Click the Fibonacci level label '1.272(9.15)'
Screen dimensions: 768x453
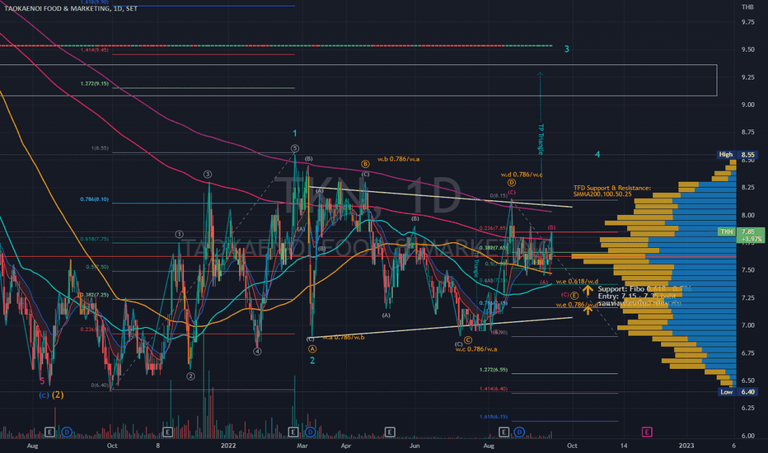(95, 84)
